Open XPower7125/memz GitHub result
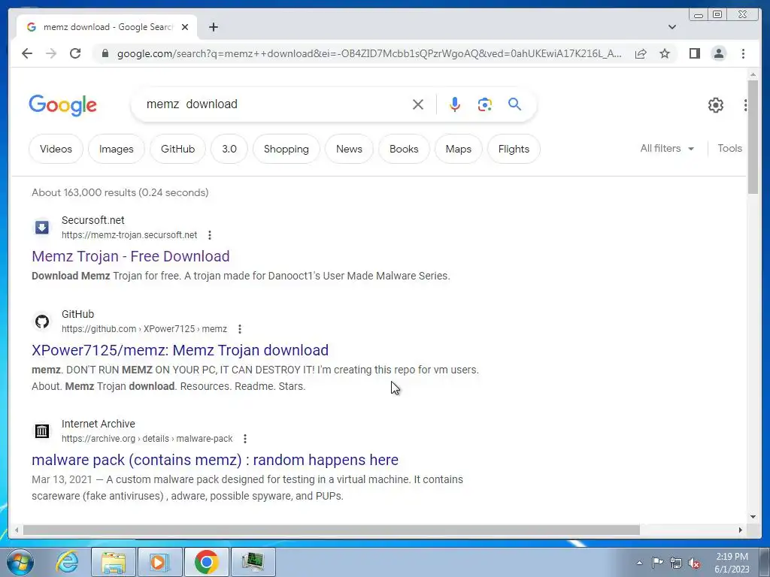This screenshot has width=770, height=577. [180, 350]
